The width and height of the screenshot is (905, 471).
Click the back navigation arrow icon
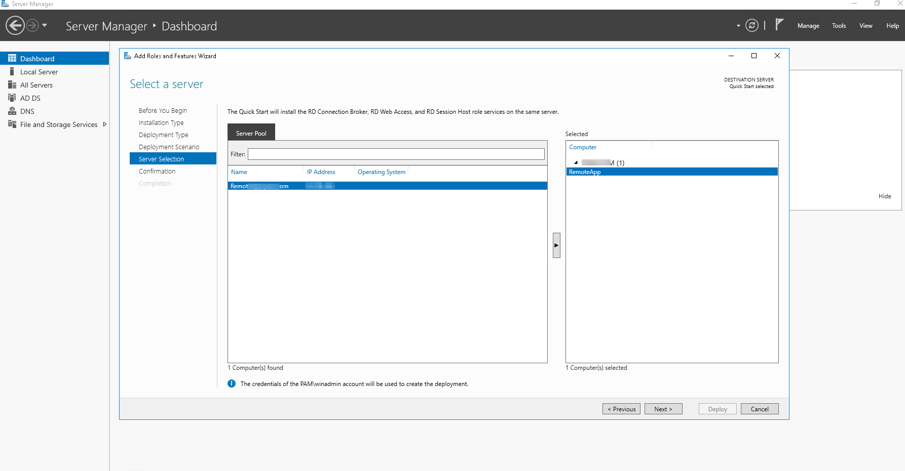click(x=15, y=25)
